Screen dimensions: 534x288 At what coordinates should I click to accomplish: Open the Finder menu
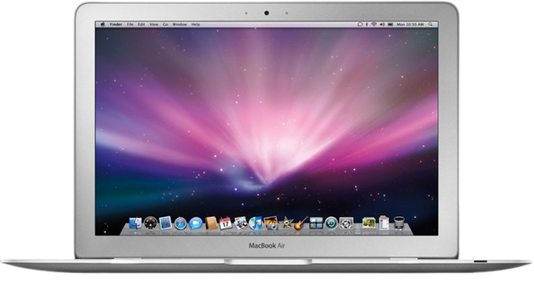pyautogui.click(x=116, y=24)
